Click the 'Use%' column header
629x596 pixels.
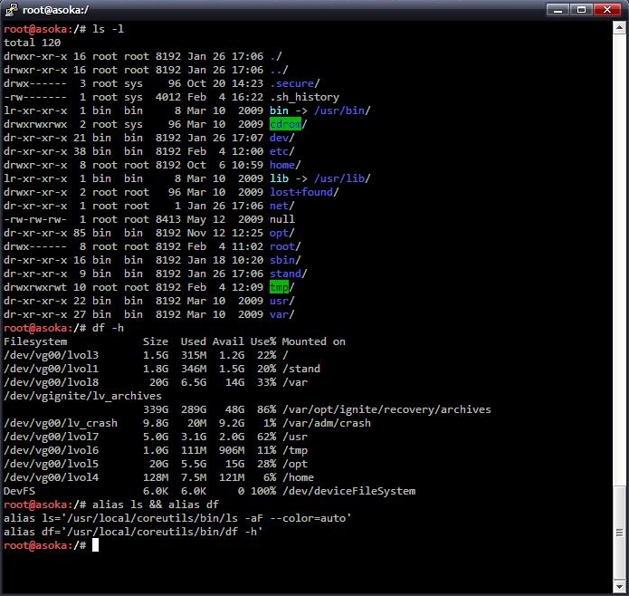(x=263, y=342)
